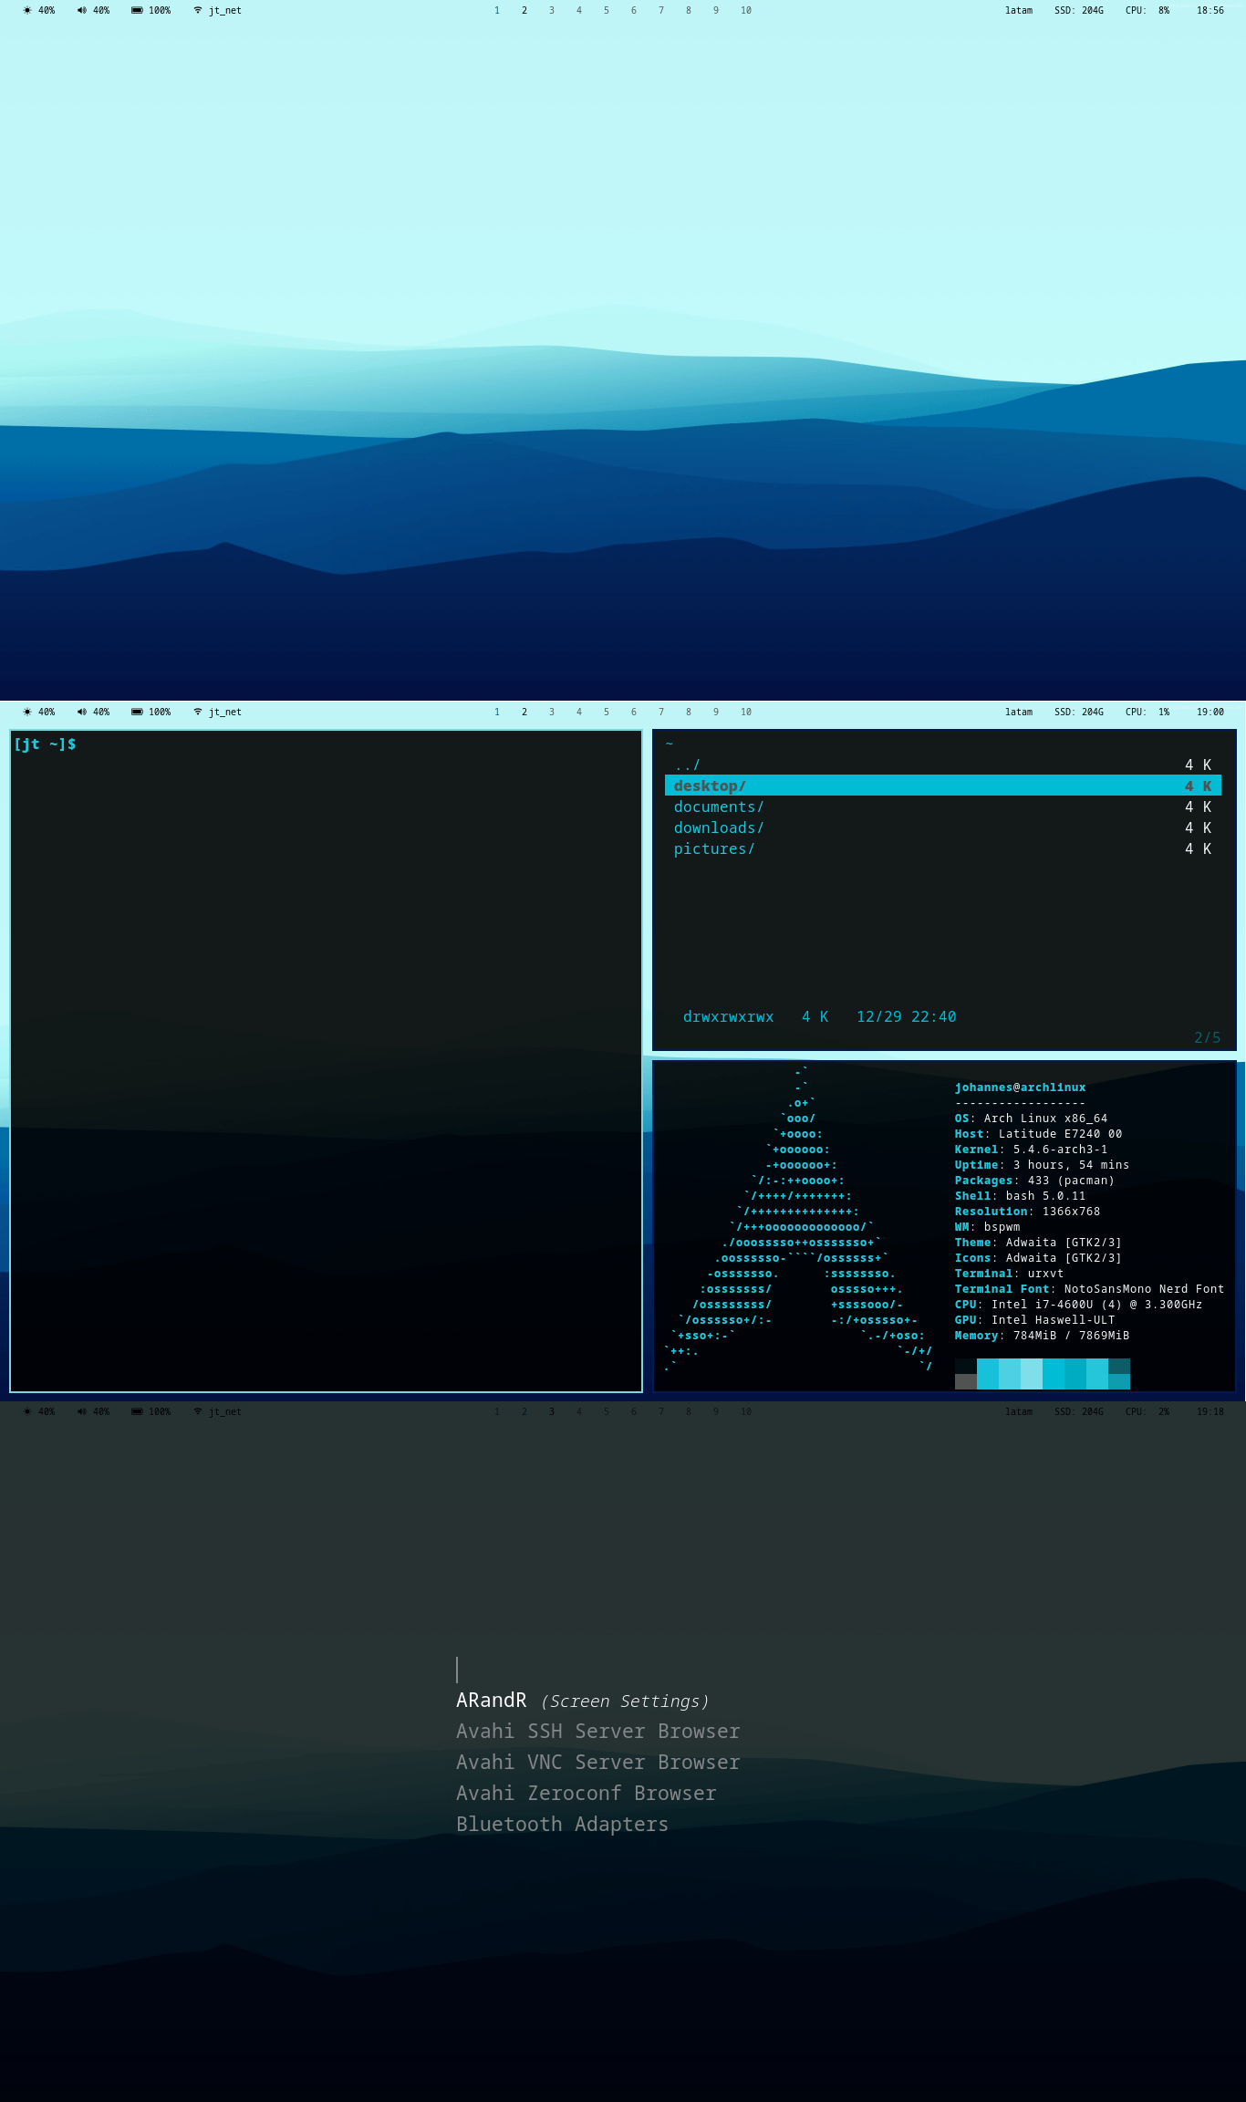Screen dimensions: 1246x2102
Task: Select the documents/ folder row
Action: pyautogui.click(x=943, y=806)
